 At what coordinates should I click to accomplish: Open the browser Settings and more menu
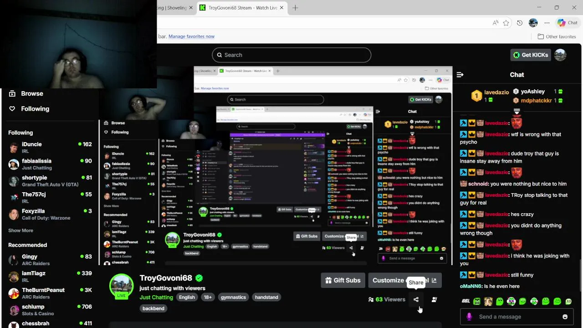click(547, 23)
